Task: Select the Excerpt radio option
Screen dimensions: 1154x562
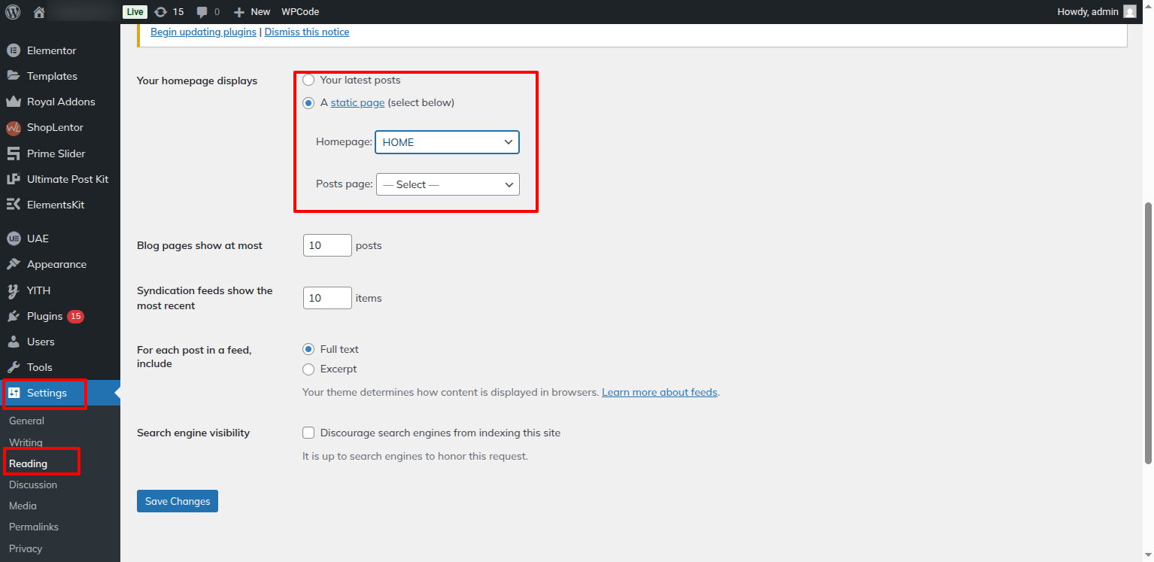Action: [x=308, y=369]
